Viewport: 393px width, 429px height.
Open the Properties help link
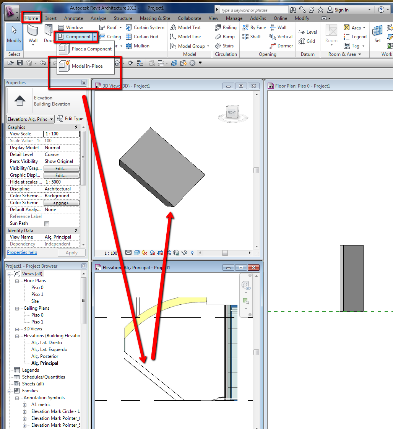tap(22, 252)
